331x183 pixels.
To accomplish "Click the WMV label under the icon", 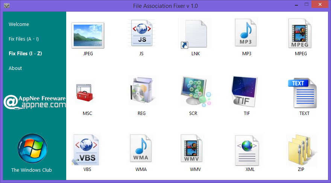I will [x=195, y=169].
